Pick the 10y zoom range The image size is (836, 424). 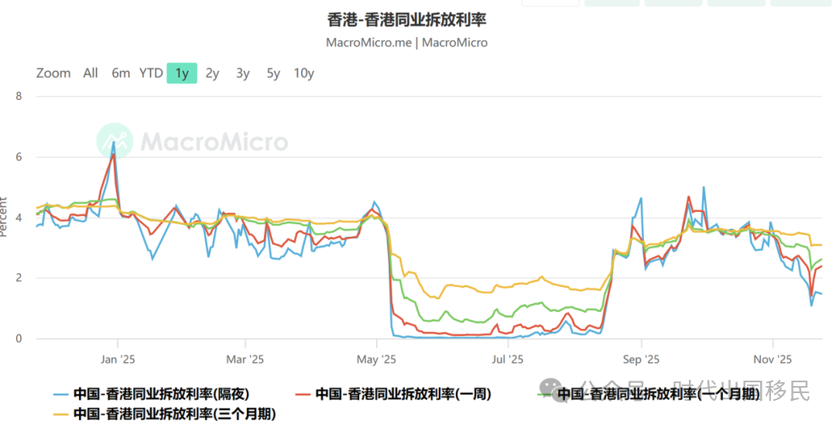pos(303,74)
